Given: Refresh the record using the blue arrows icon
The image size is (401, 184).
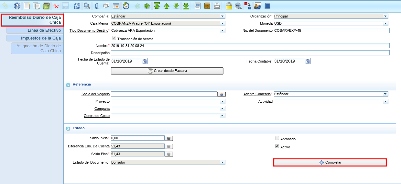Looking at the screenshot, I should click(77, 6).
